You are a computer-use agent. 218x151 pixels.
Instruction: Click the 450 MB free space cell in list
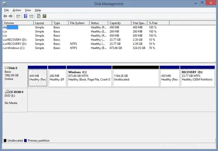138,36
